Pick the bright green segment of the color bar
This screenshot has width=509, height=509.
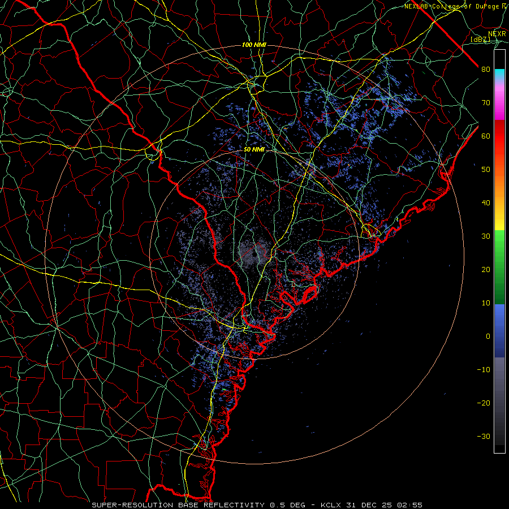point(499,242)
